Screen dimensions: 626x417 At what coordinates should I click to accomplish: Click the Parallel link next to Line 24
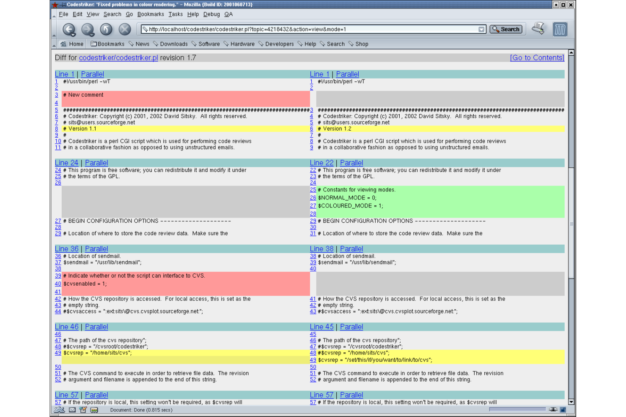[x=96, y=163]
